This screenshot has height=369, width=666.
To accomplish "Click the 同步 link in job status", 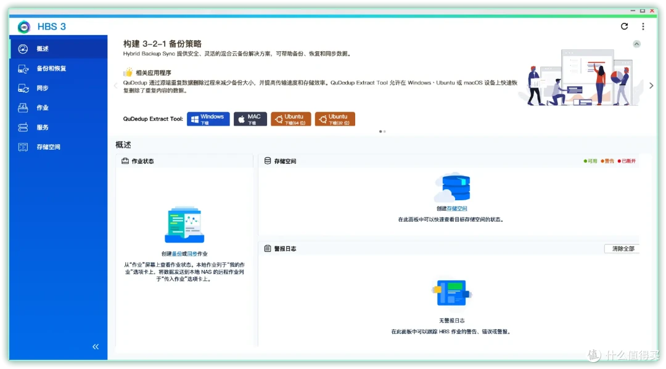I will click(192, 254).
